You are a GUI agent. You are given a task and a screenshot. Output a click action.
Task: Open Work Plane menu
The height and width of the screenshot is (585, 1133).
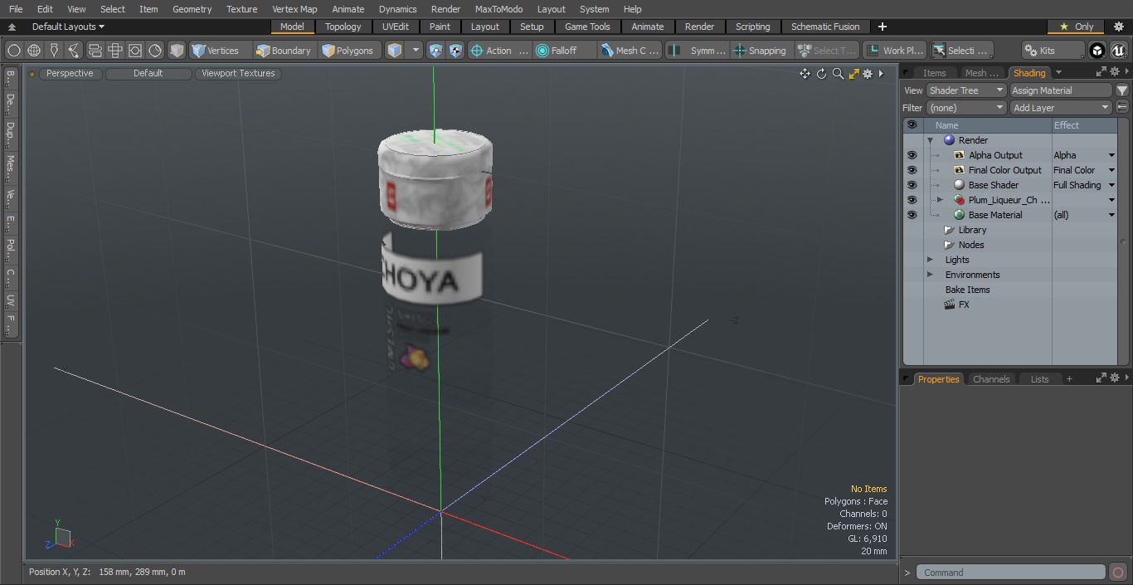(894, 51)
